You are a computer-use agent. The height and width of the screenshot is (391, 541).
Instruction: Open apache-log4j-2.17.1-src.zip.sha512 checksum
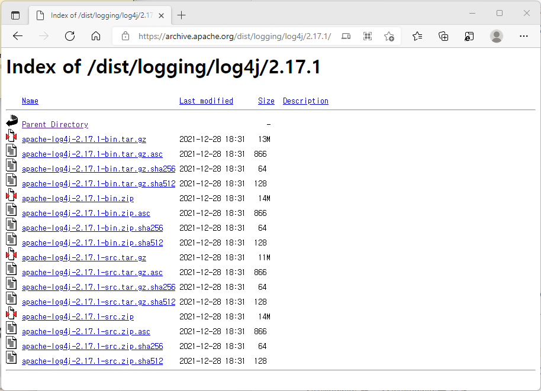pyautogui.click(x=92, y=361)
